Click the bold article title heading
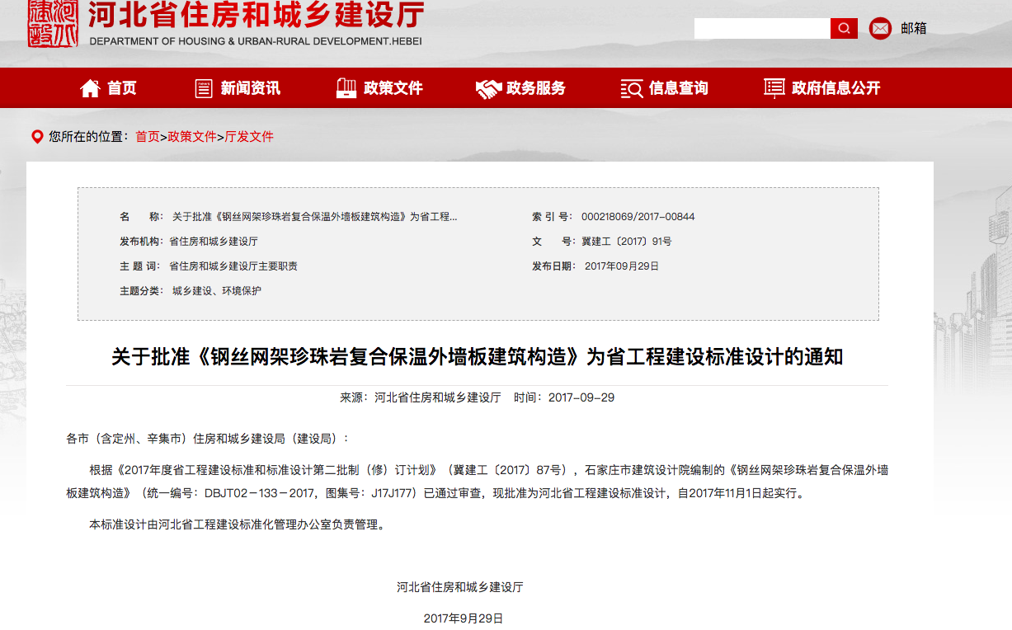The image size is (1012, 630). click(477, 357)
